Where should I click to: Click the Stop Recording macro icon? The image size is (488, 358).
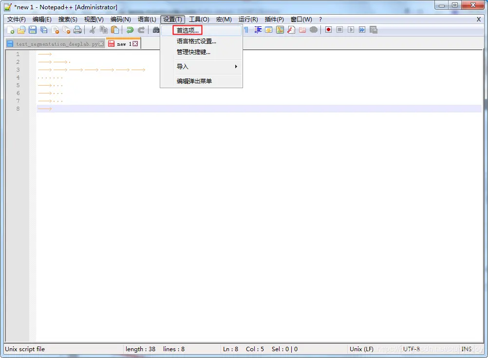tap(339, 30)
